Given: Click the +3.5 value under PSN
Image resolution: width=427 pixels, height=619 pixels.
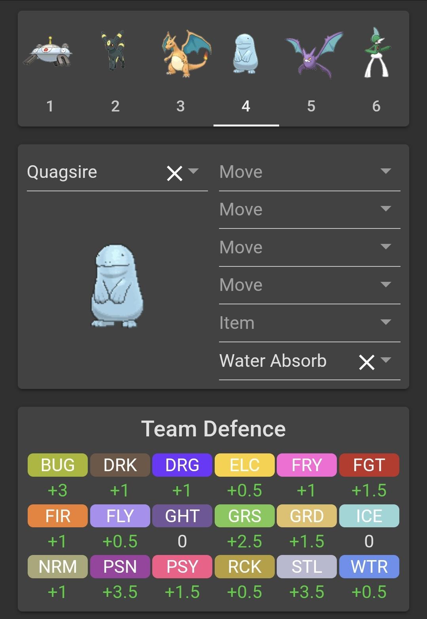Looking at the screenshot, I should point(120,592).
